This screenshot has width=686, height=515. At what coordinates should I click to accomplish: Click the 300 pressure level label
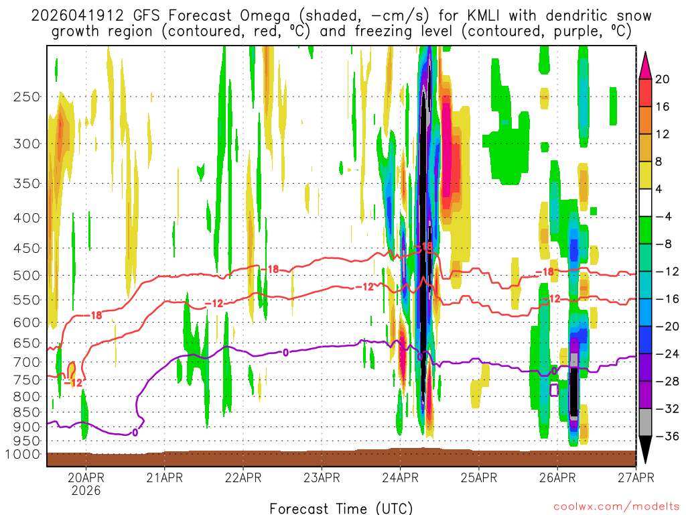pos(27,144)
